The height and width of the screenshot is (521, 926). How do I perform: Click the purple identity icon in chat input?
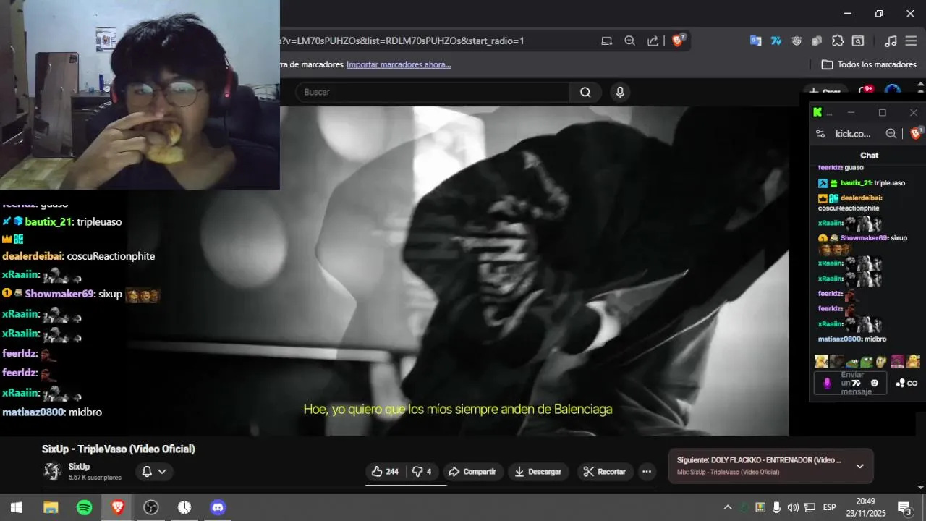pyautogui.click(x=828, y=384)
